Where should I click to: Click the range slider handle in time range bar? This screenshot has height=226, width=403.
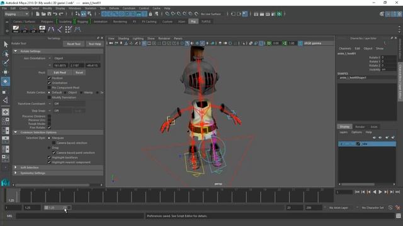click(x=57, y=208)
